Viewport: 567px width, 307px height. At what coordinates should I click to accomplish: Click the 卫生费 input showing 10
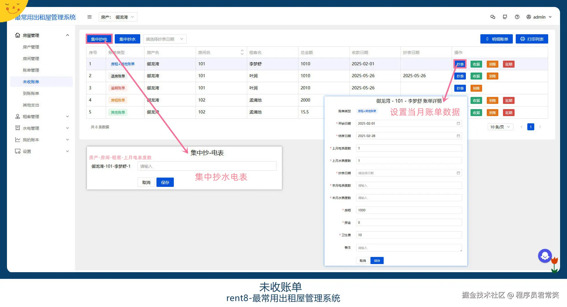pos(409,235)
